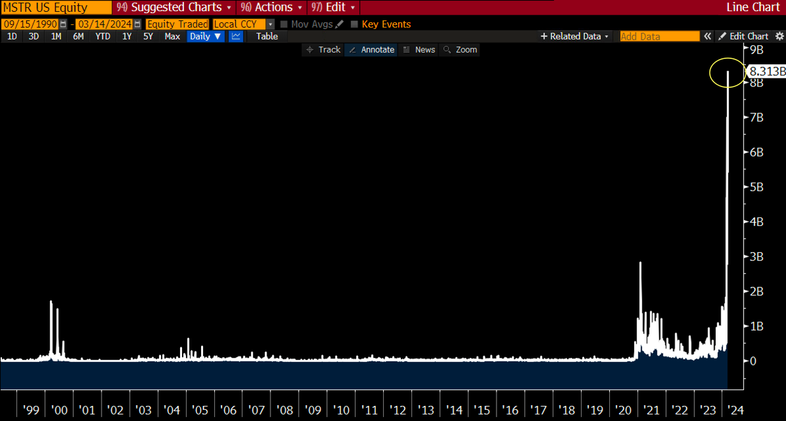Open the end date calendar picker icon
The image size is (786, 421).
click(138, 24)
